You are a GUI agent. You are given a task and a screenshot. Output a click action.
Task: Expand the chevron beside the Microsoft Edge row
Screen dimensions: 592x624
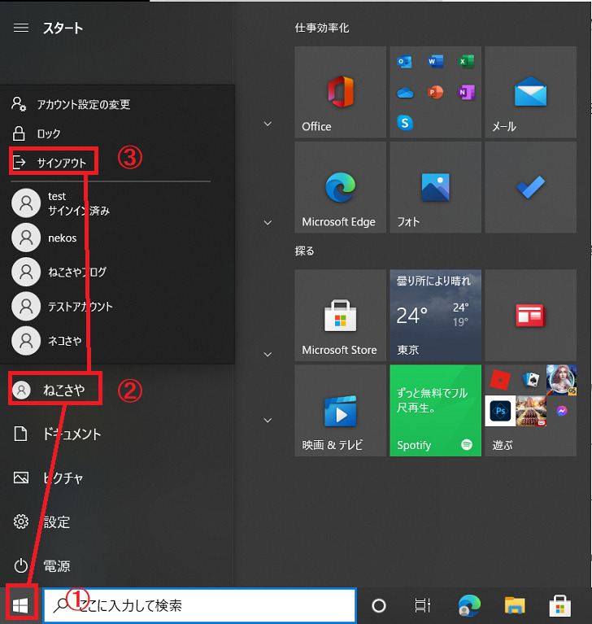tap(268, 222)
